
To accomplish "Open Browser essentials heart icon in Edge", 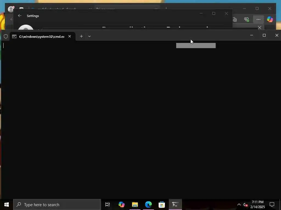I will [247, 19].
